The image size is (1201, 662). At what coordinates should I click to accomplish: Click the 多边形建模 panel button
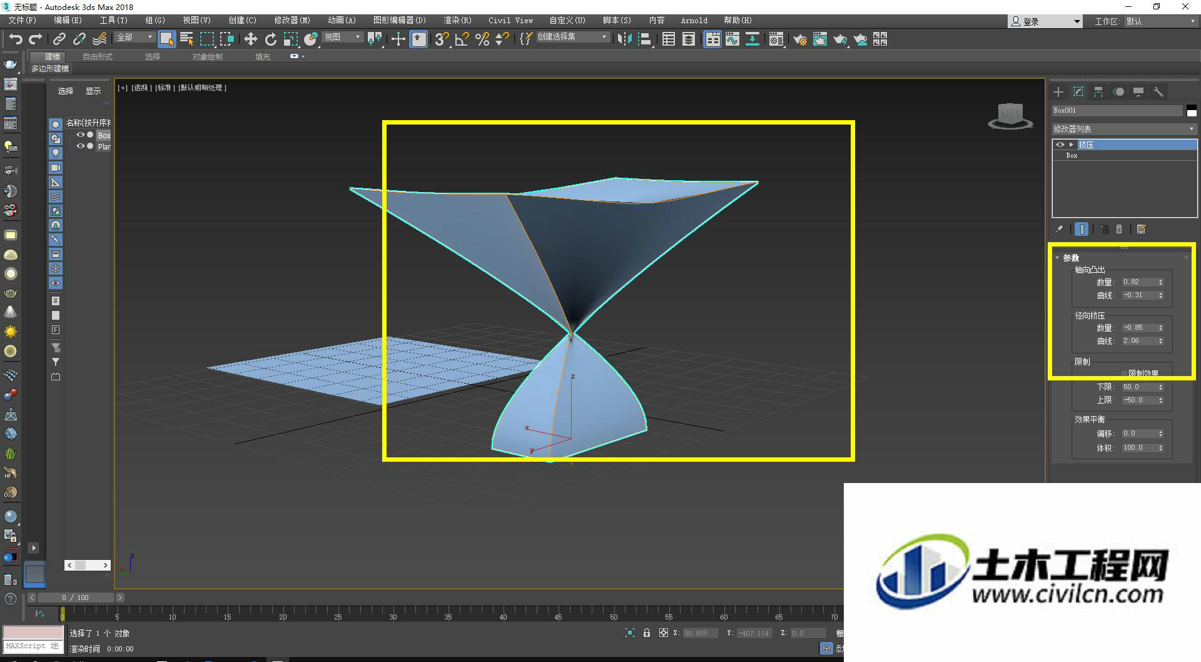pyautogui.click(x=50, y=69)
